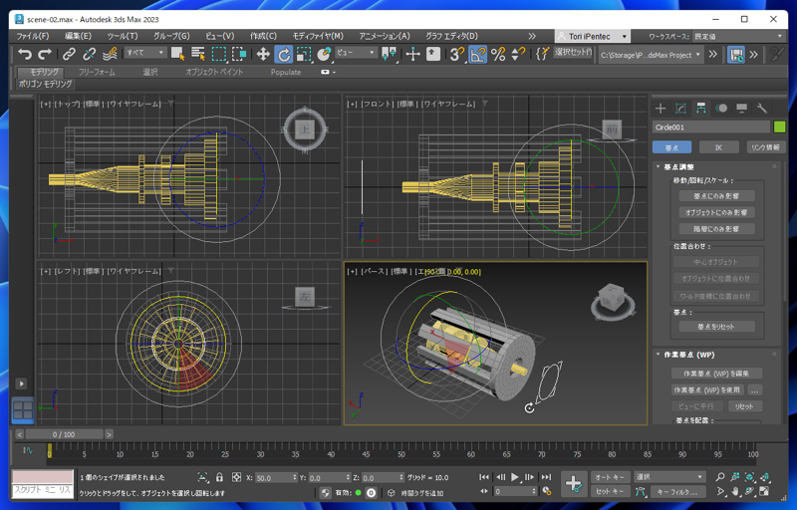Toggle the Keyboard Shortcut Override icon
This screenshot has width=797, height=510.
tap(433, 54)
